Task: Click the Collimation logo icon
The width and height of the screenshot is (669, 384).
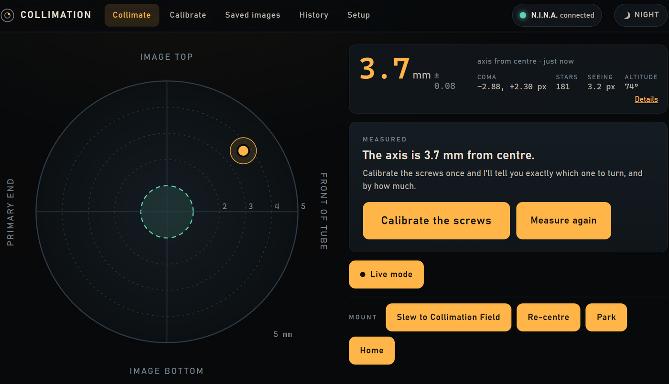Action: 8,15
